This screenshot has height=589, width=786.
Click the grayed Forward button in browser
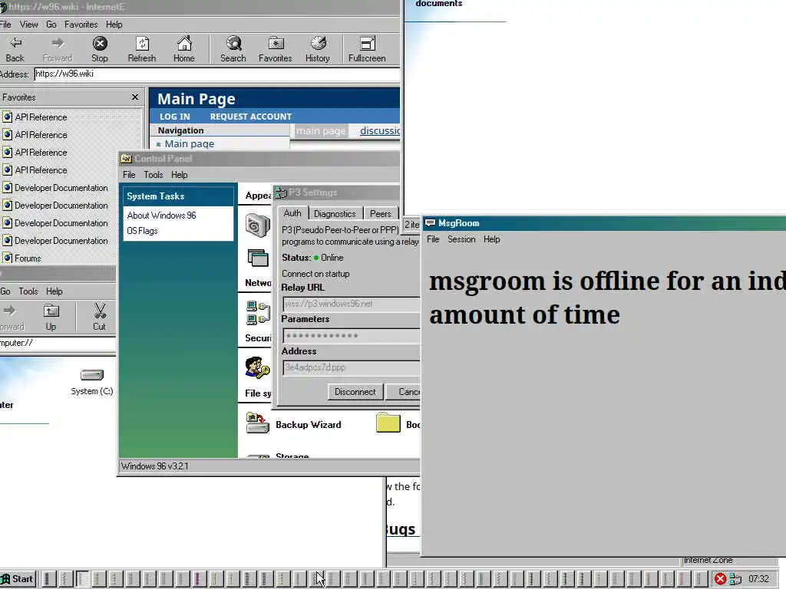pyautogui.click(x=58, y=49)
